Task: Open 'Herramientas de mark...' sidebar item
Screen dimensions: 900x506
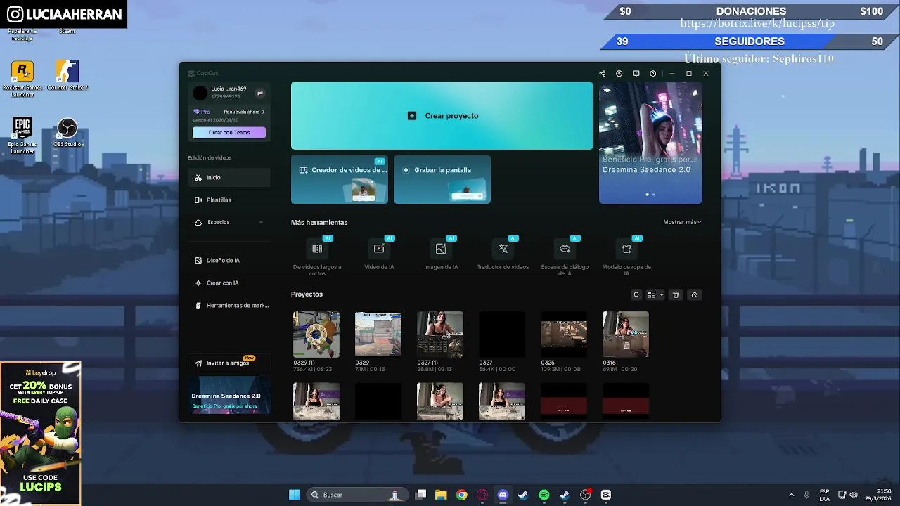Action: click(x=229, y=306)
